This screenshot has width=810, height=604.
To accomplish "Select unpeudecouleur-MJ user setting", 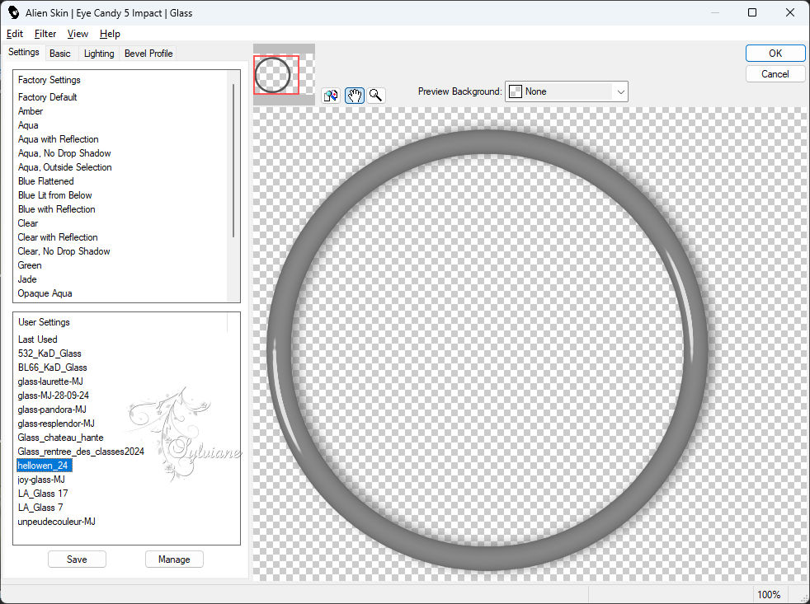I will coord(56,521).
